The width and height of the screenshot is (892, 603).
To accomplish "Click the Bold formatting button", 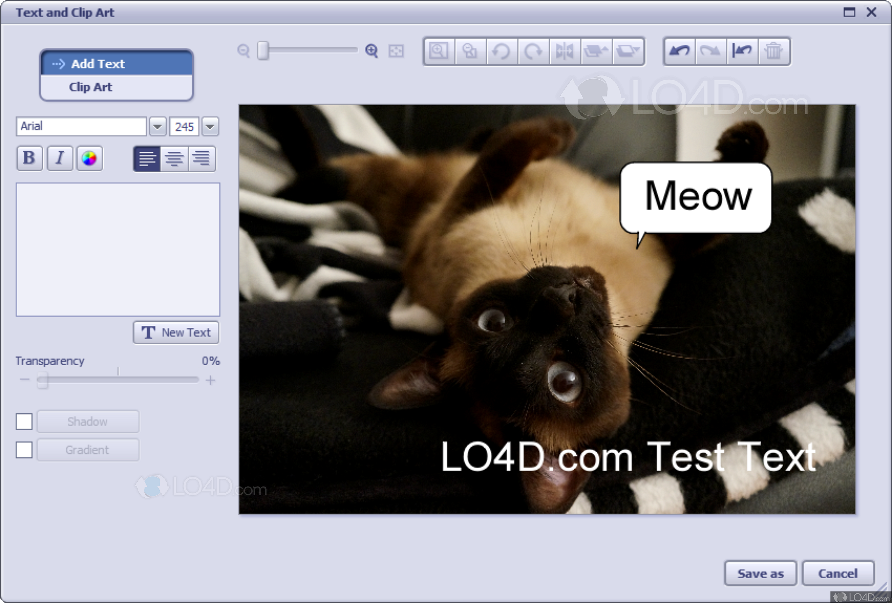I will pos(29,158).
